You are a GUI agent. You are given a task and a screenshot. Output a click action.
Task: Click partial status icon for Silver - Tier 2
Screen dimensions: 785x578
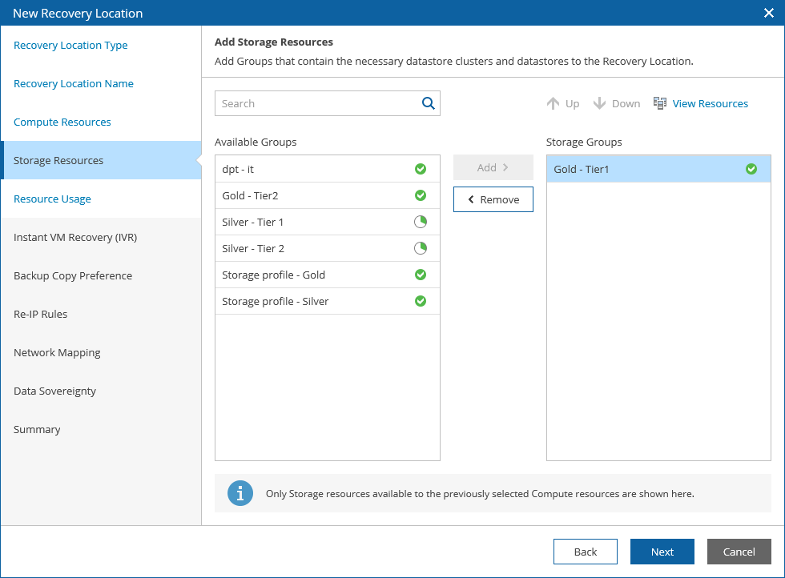421,248
